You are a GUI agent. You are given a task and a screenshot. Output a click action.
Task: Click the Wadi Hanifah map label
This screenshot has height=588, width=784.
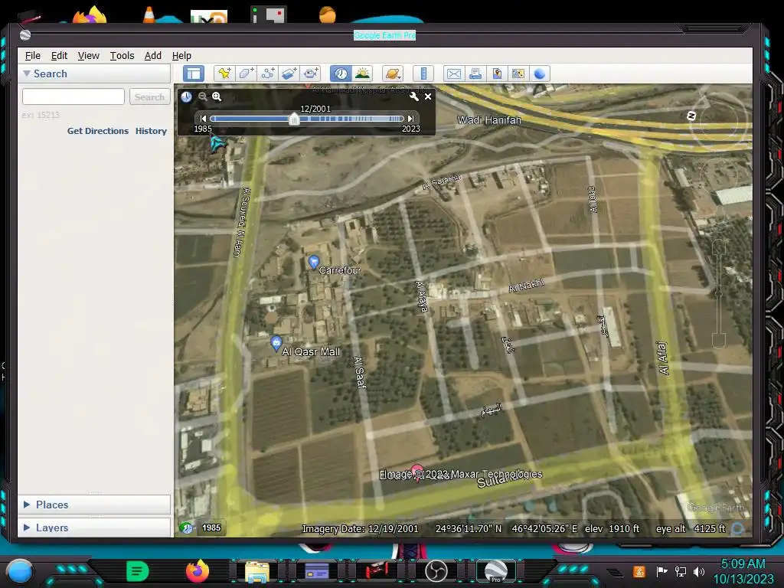click(x=489, y=120)
